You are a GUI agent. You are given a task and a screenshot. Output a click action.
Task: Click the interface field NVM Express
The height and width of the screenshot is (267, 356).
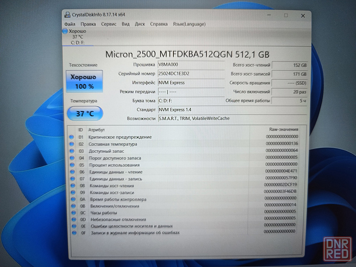coord(191,83)
